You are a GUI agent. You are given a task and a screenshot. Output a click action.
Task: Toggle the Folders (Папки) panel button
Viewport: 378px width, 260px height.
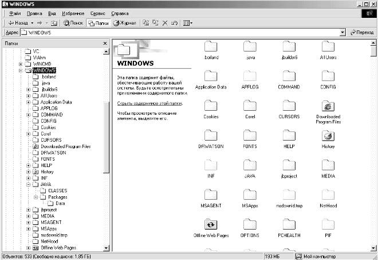pyautogui.click(x=99, y=23)
